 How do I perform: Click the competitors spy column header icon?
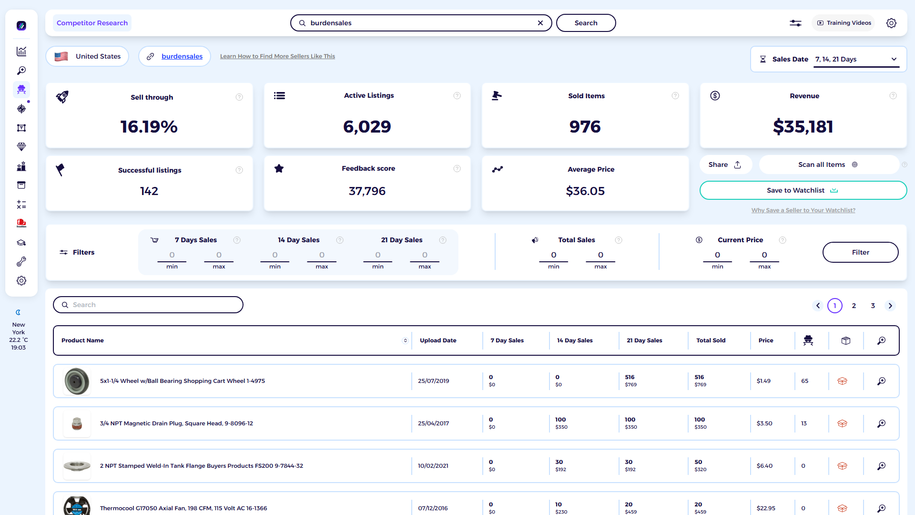click(x=808, y=340)
